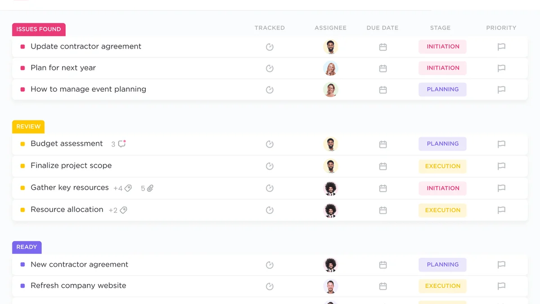This screenshot has width=540, height=304.
Task: Open Planning stage for New contractor agreement
Action: [x=442, y=265]
